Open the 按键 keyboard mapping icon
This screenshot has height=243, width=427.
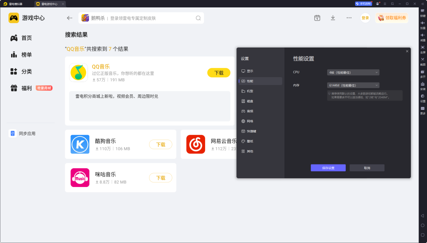point(423,11)
